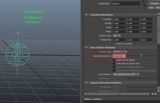Open the Cycle Emission dropdown
This screenshot has width=160, height=103.
pos(126,74)
